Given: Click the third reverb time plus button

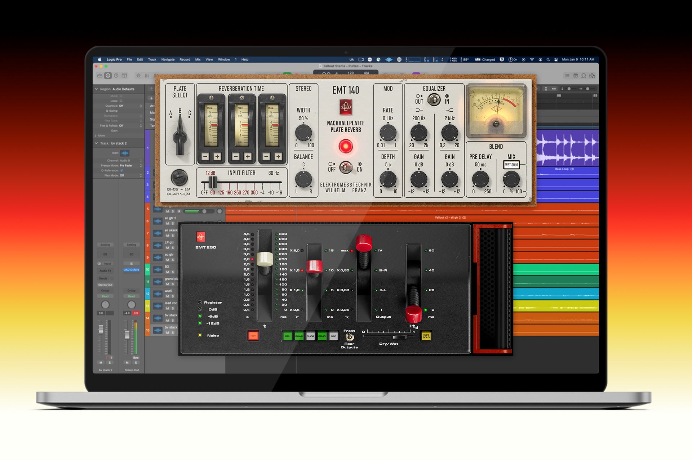Looking at the screenshot, I should (278, 157).
